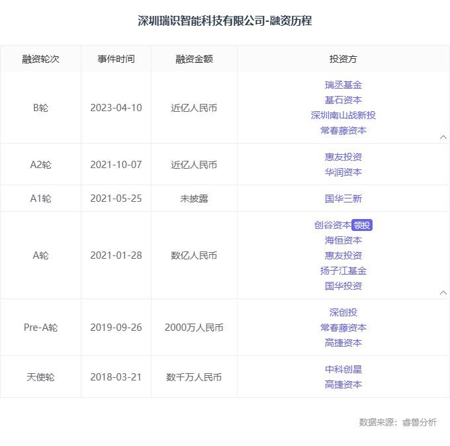Select the A1轮 round cell

click(41, 199)
